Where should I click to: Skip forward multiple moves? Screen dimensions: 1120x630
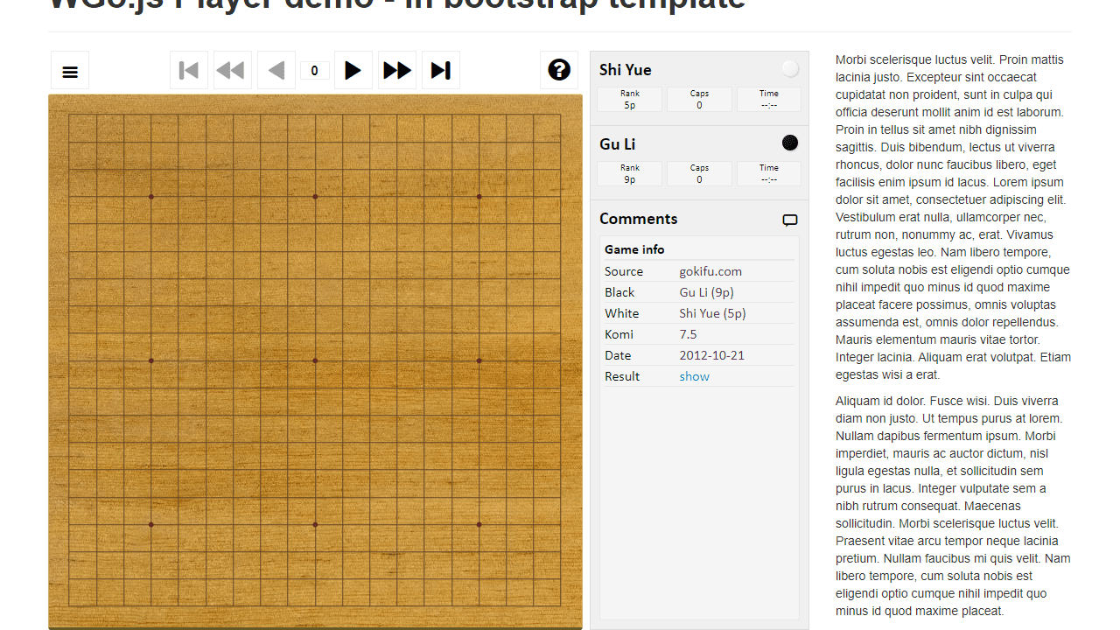point(397,71)
